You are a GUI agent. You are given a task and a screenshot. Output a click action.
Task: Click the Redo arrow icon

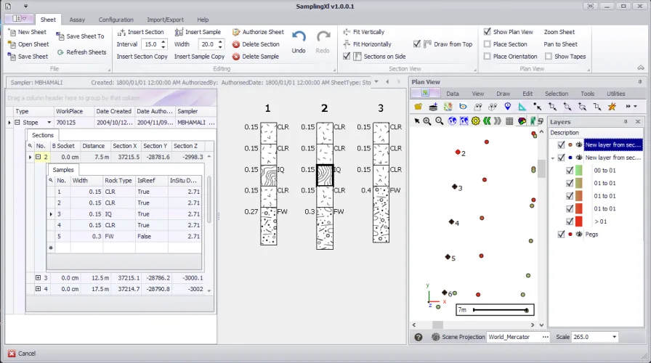pos(323,36)
